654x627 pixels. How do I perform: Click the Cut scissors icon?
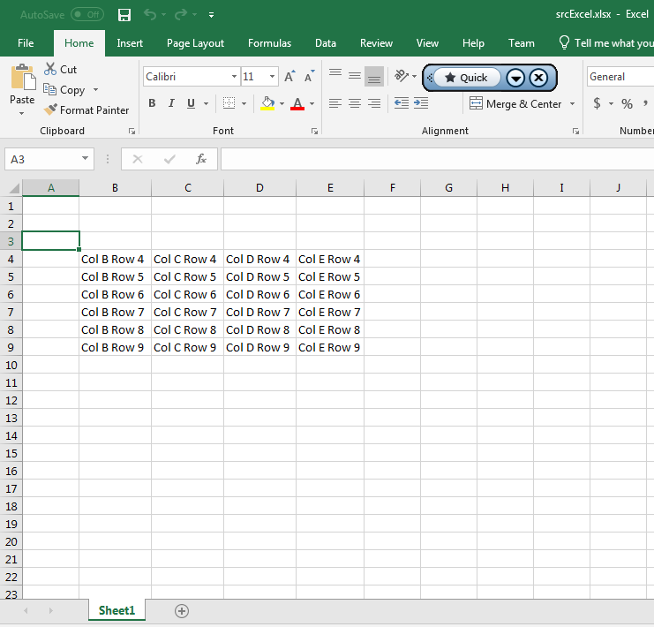(50, 70)
